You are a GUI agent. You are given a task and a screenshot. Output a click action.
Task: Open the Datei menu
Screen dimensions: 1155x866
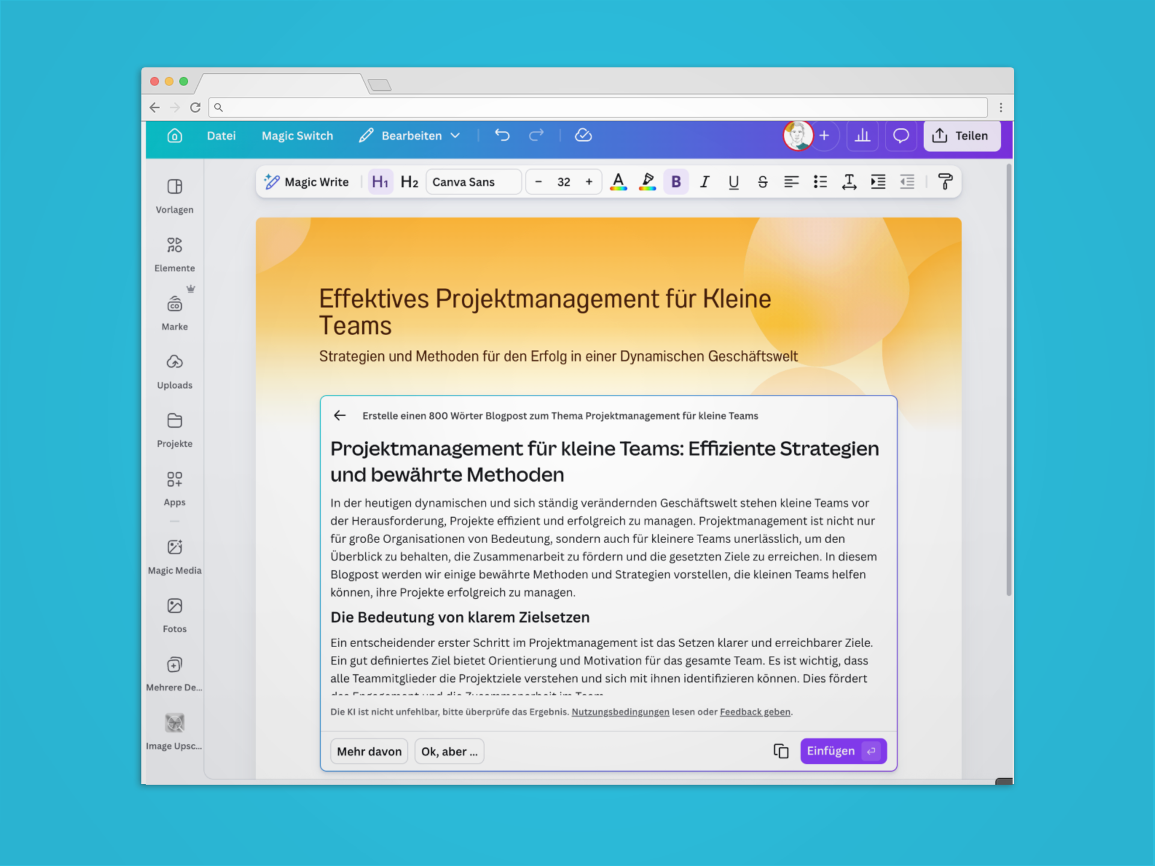click(x=221, y=136)
